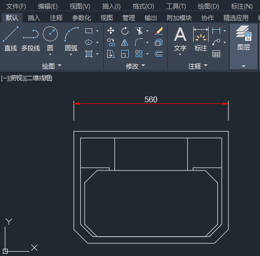Activate the Trim scissors tool
This screenshot has height=256, width=260.
tap(139, 31)
